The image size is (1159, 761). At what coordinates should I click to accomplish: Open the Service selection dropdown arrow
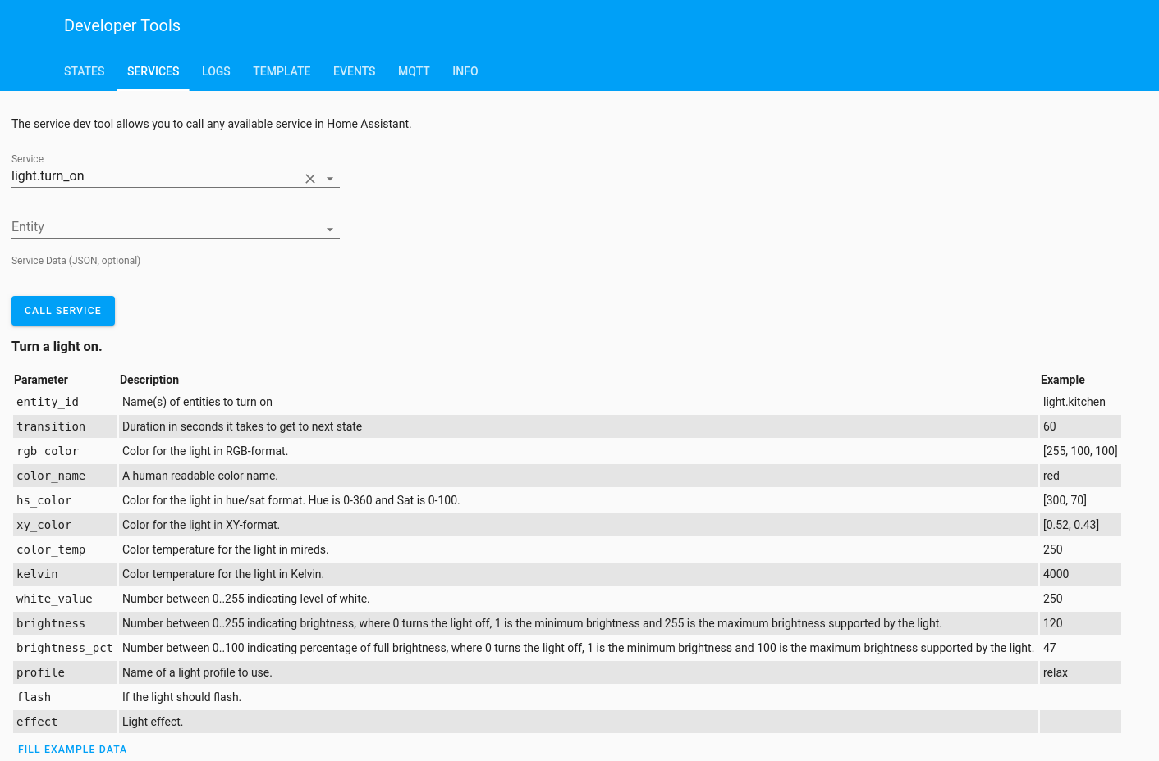330,178
